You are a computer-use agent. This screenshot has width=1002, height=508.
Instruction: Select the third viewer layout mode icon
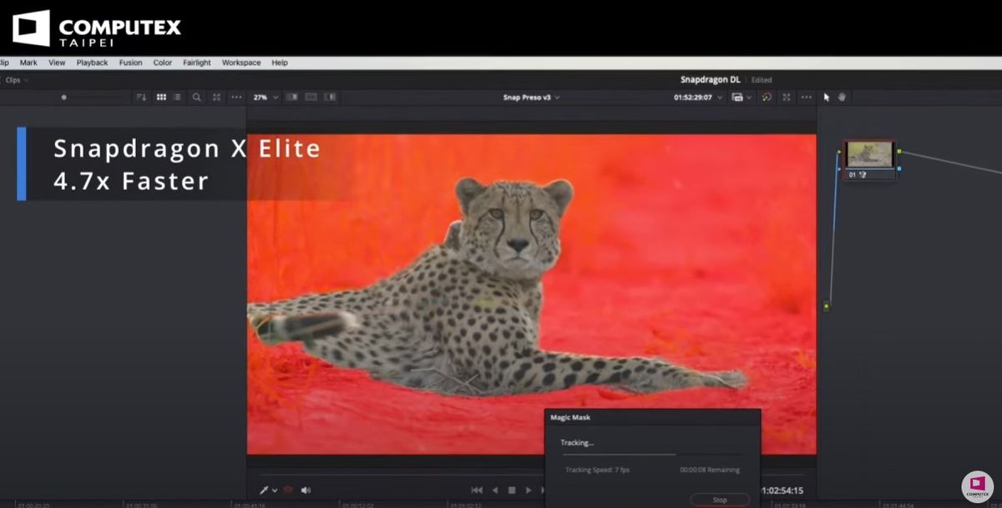330,98
